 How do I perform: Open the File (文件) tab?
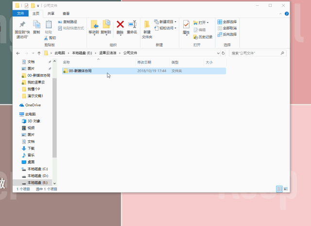pyautogui.click(x=20, y=13)
